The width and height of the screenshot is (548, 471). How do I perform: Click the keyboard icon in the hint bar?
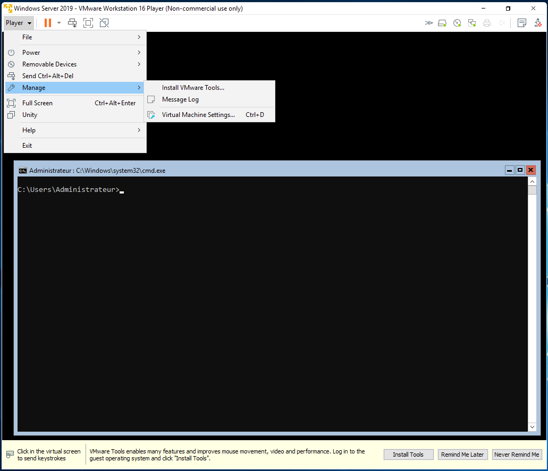(10, 455)
